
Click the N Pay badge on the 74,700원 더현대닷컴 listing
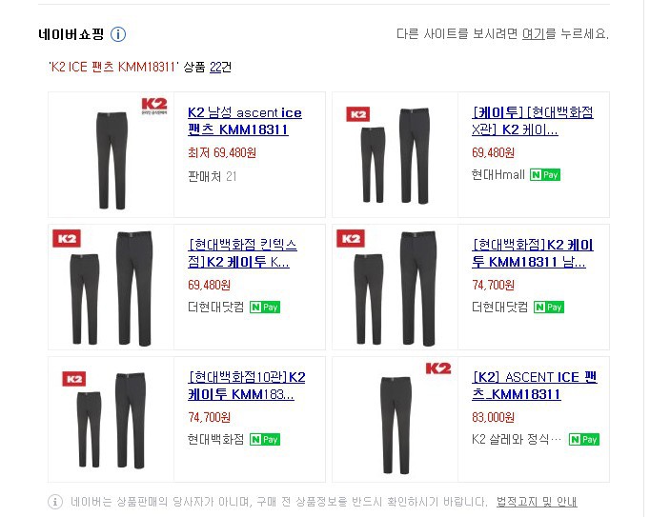(549, 307)
